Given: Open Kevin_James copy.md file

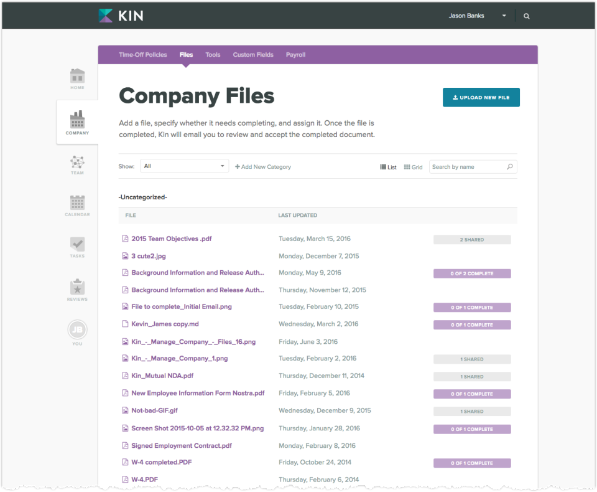Looking at the screenshot, I should pos(165,324).
